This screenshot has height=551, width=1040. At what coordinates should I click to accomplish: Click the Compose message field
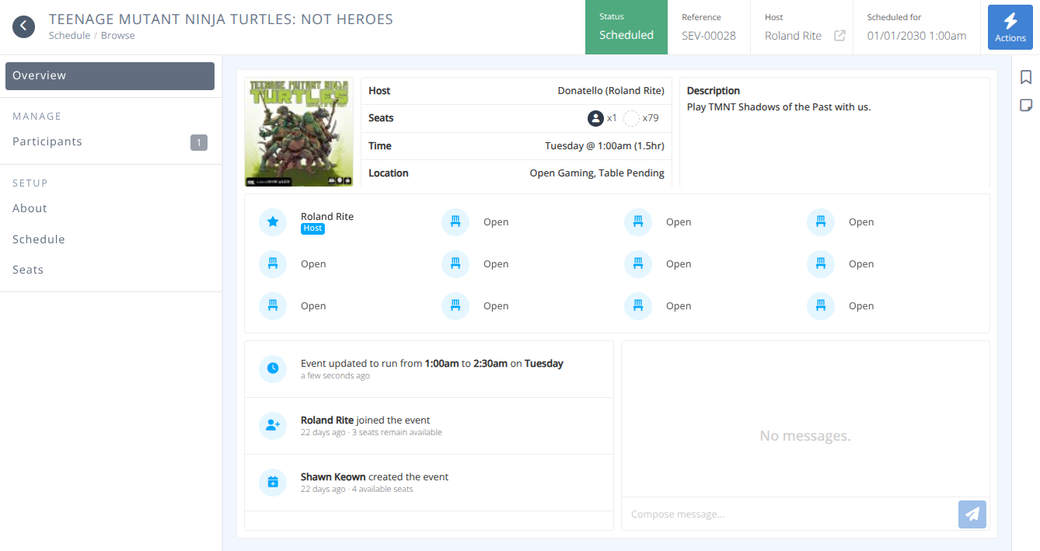tap(777, 514)
